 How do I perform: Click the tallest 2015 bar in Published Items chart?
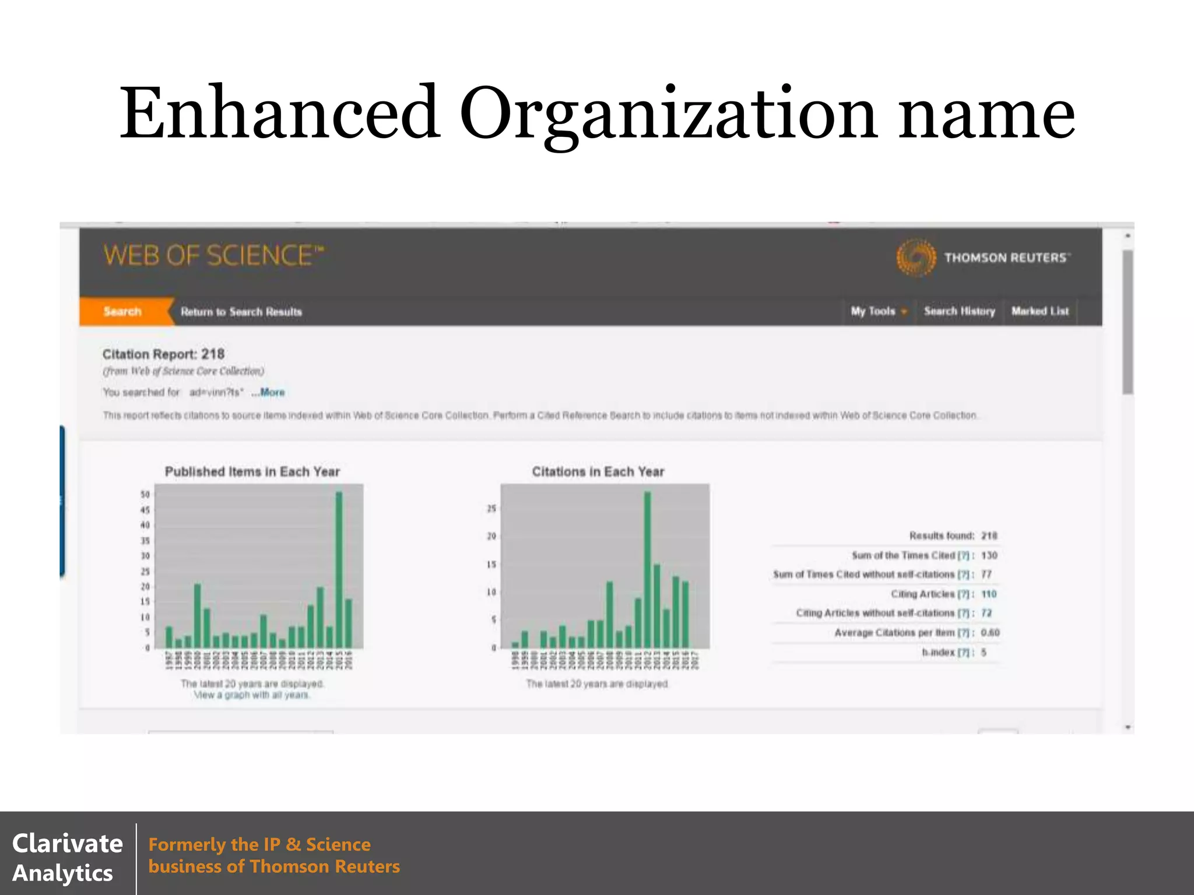pos(339,570)
